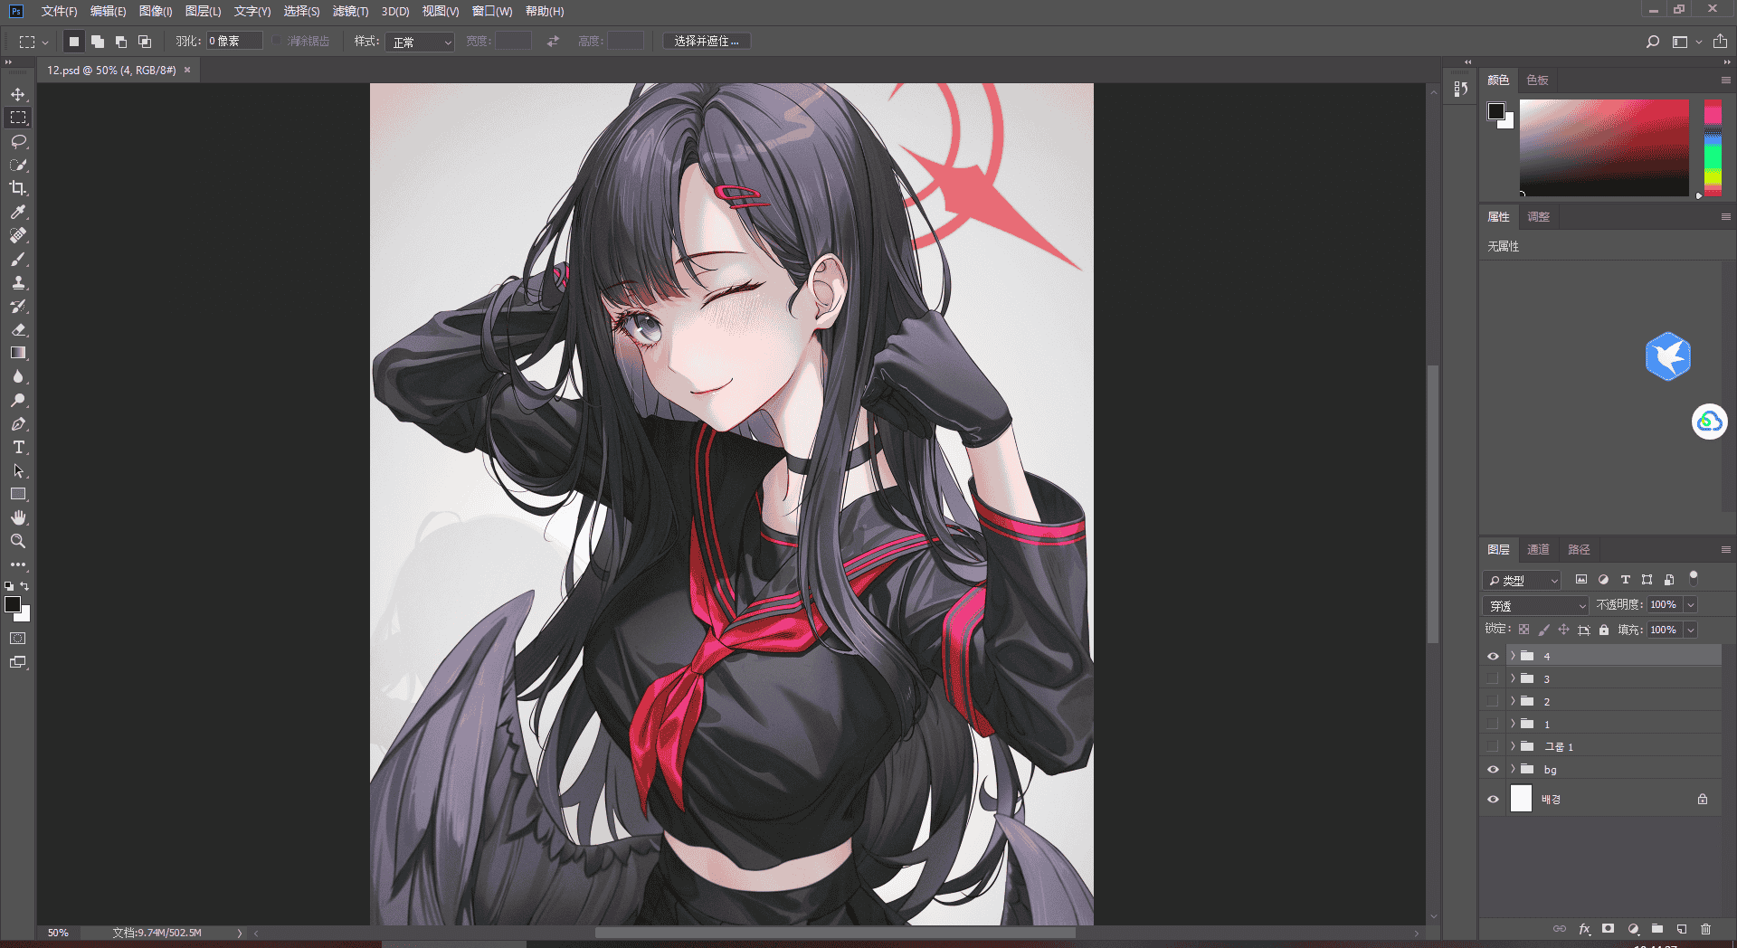
Task: Add a layer mask
Action: 1608,929
